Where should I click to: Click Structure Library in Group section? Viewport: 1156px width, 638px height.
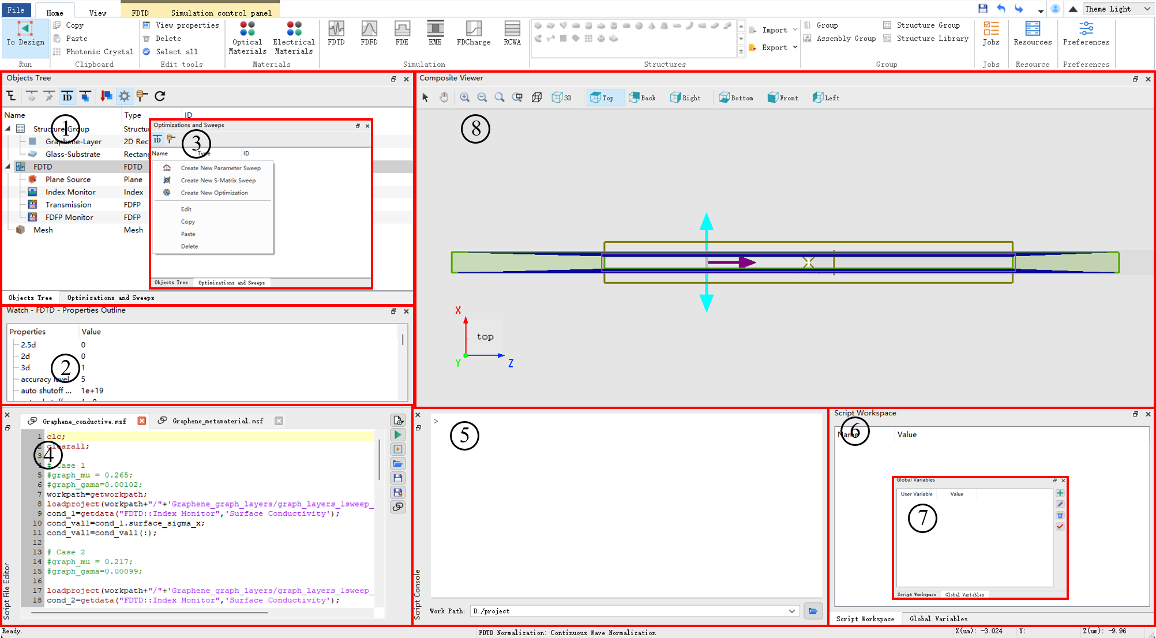(x=926, y=39)
